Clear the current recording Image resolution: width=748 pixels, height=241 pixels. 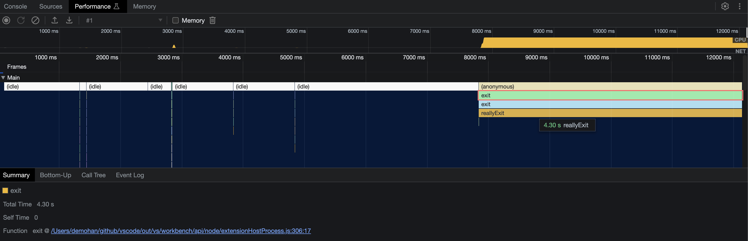[35, 20]
